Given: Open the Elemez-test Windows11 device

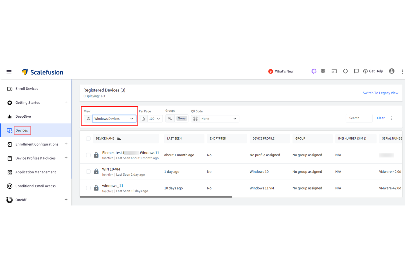Looking at the screenshot, I should (x=131, y=153).
